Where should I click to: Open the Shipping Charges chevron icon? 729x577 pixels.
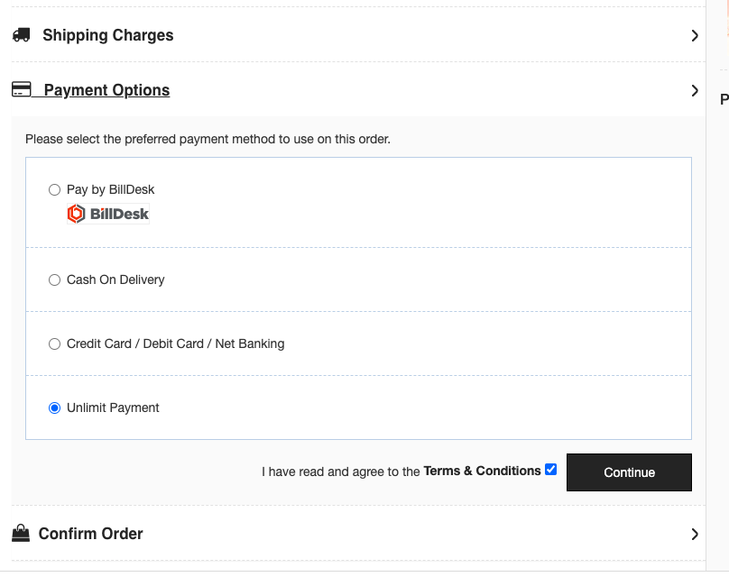(x=695, y=35)
